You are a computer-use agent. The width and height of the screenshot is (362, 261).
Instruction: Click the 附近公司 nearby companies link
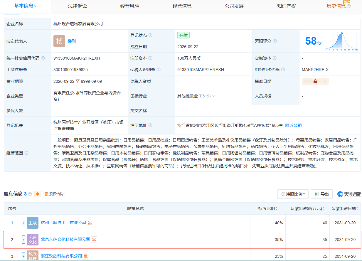pos(293,125)
